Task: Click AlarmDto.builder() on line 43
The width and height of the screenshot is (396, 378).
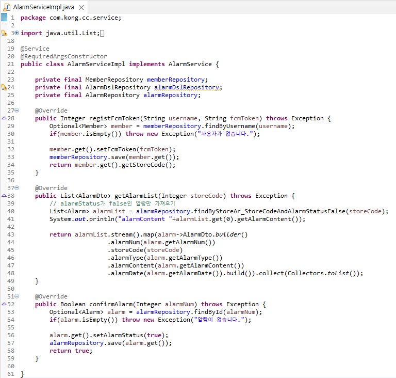Action: (x=215, y=234)
